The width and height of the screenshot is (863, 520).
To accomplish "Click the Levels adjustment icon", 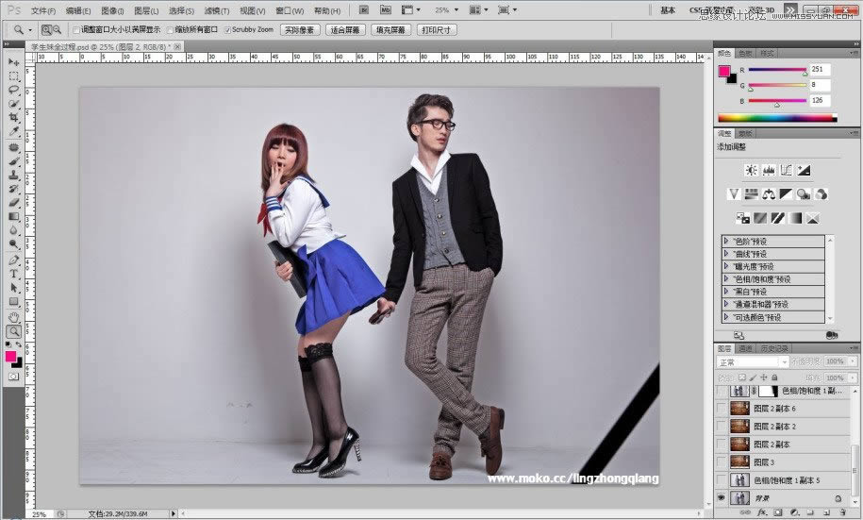I will click(769, 171).
